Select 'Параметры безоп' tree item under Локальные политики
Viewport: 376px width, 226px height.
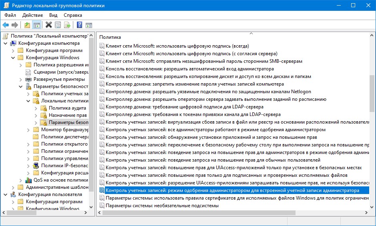tap(68, 122)
